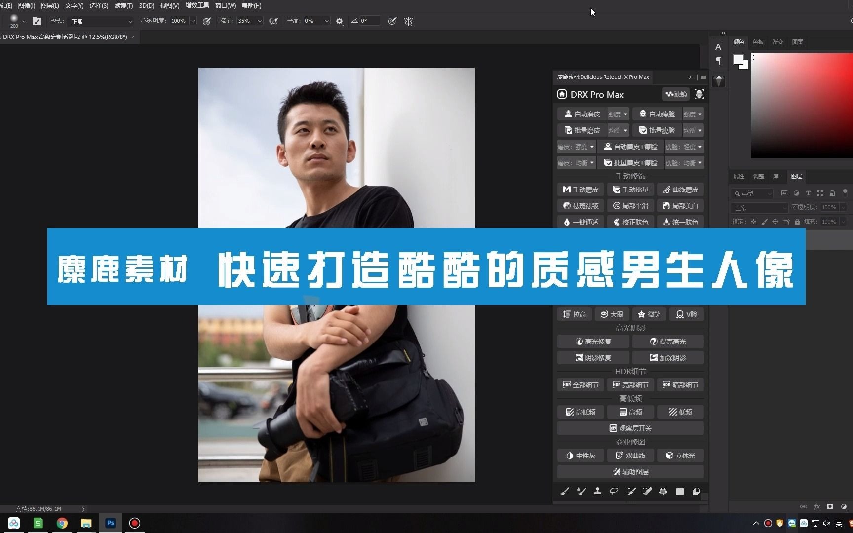Click the background color swatch
The image size is (853, 533).
coord(744,66)
